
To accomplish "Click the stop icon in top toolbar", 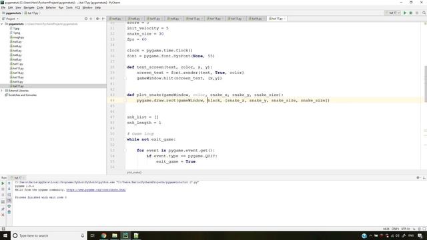I will click(x=416, y=13).
